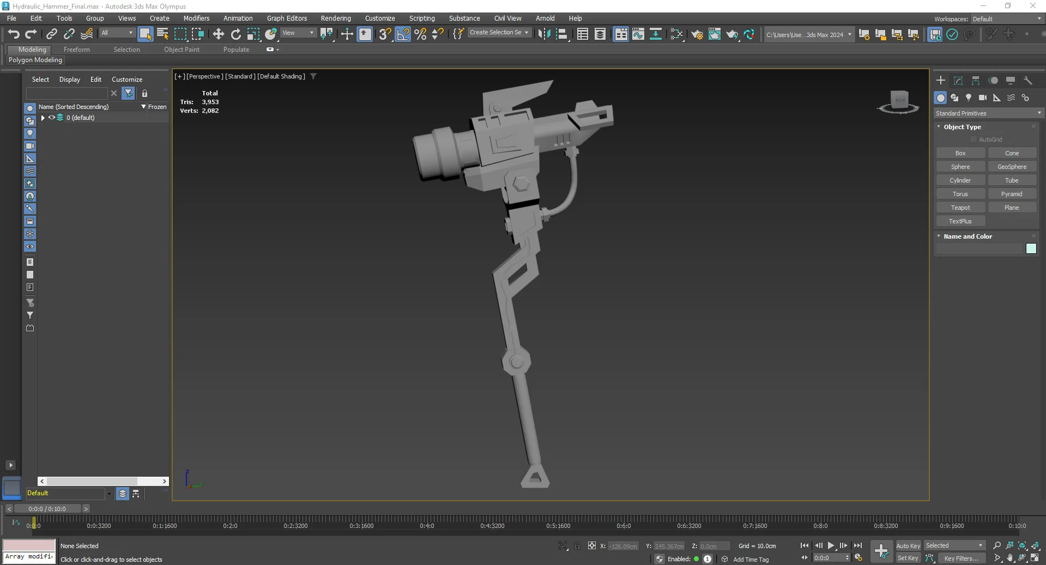Open Select by Name list icon

click(x=162, y=34)
